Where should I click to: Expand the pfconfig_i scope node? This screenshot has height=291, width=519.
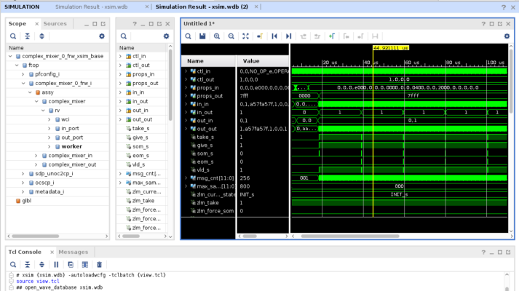(x=23, y=74)
